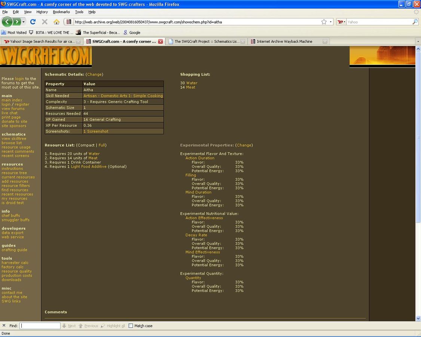The image size is (421, 337).
Task: Expand the URL bar history dropdown
Action: point(331,22)
